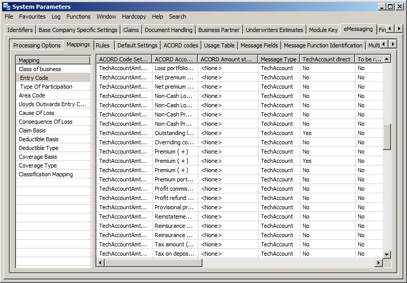This screenshot has width=407, height=283.
Task: Select Entry Code mapping
Action: pyautogui.click(x=53, y=78)
